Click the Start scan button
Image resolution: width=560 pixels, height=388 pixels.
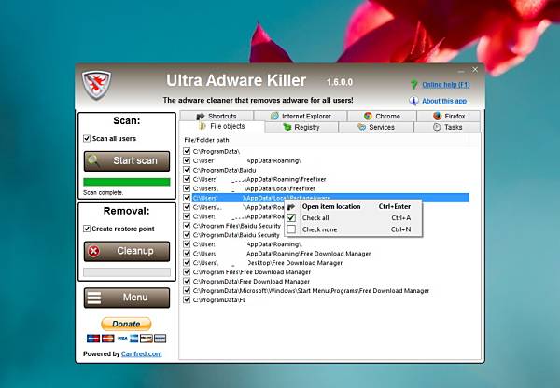127,161
